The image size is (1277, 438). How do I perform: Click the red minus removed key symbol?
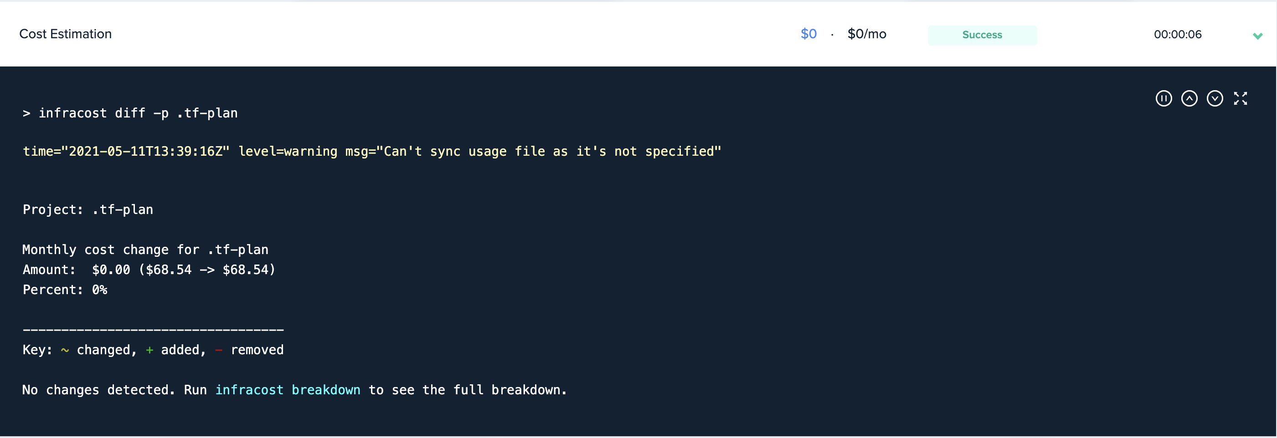coord(219,350)
